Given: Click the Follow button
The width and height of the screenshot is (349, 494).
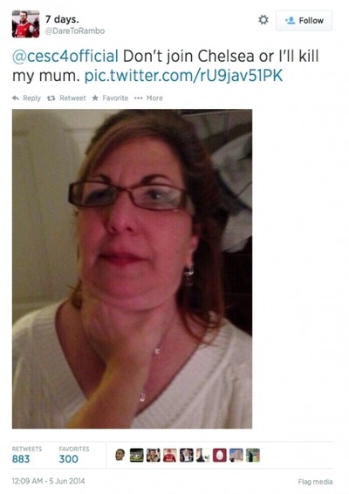Looking at the screenshot, I should tap(304, 21).
